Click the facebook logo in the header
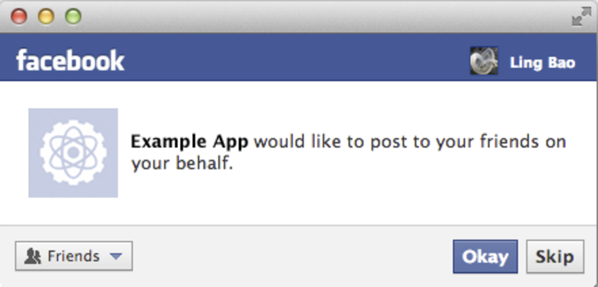This screenshot has width=598, height=287. coord(70,60)
